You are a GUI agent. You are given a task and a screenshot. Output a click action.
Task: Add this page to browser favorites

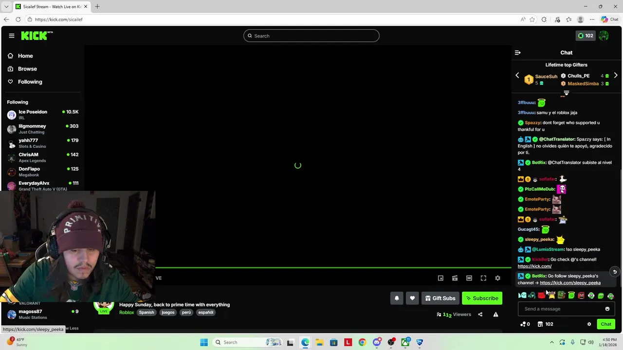tap(532, 19)
